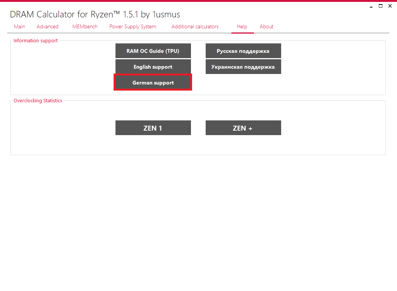View ZEN 1 overclocking statistics
The image size is (397, 291).
tap(153, 128)
